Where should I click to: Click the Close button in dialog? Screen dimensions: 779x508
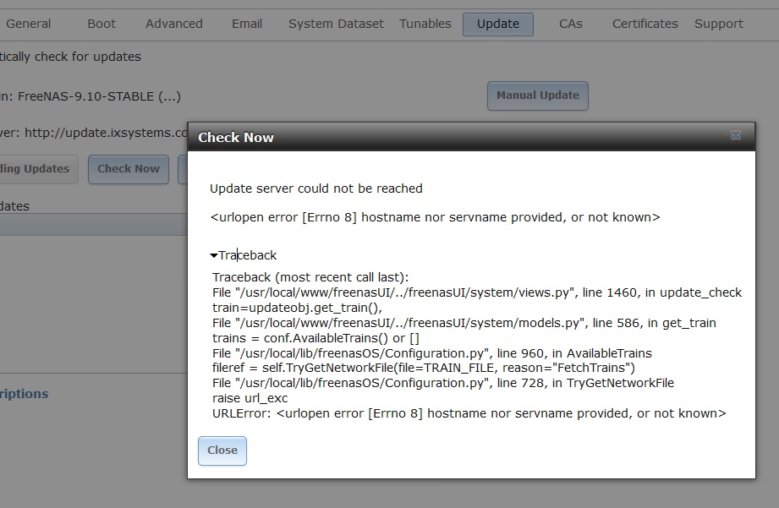click(222, 451)
